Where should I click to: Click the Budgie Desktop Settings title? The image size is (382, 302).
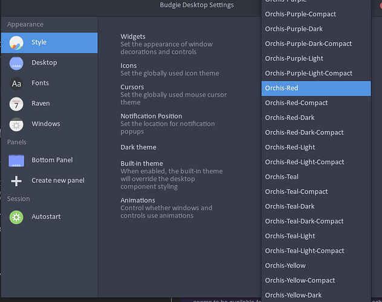point(196,5)
